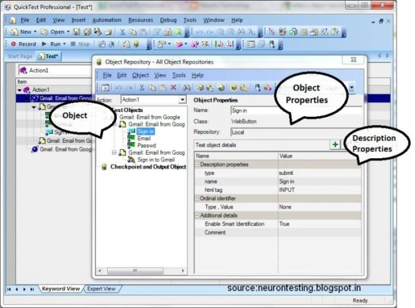Click the Open test button
This screenshot has width=415, height=308.
(x=53, y=32)
